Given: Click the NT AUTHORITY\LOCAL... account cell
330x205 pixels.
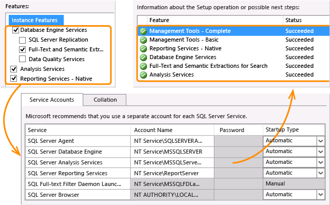Looking at the screenshot, I should 172,195.
